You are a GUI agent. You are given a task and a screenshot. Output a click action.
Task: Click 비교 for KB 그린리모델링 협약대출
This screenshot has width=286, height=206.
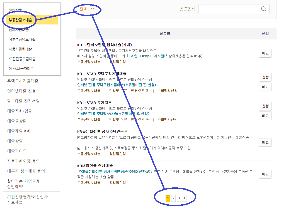pos(265,53)
